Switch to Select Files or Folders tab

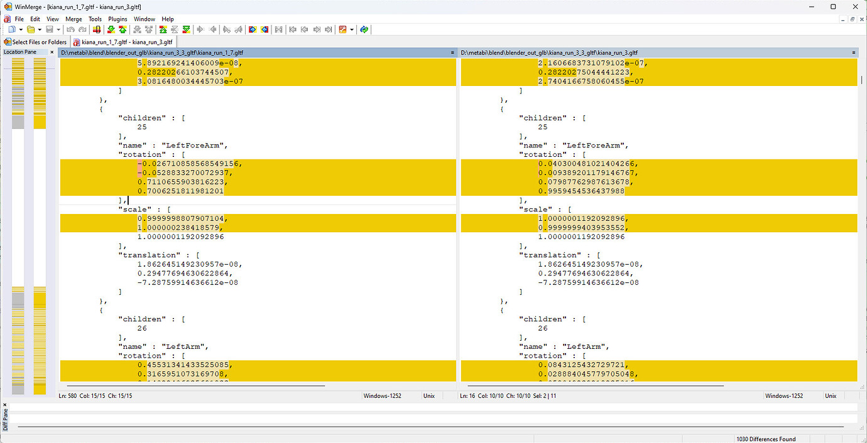click(35, 42)
